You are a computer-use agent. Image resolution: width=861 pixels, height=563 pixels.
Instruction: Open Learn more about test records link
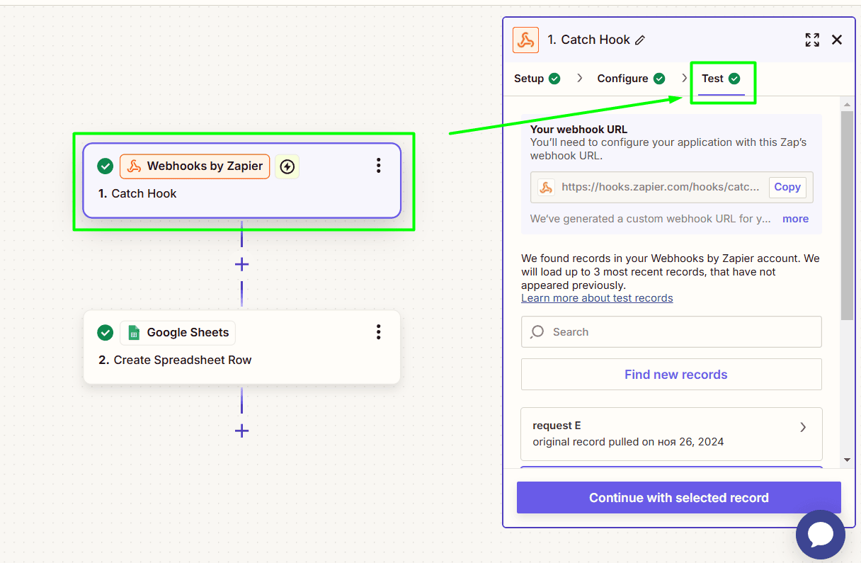tap(597, 298)
